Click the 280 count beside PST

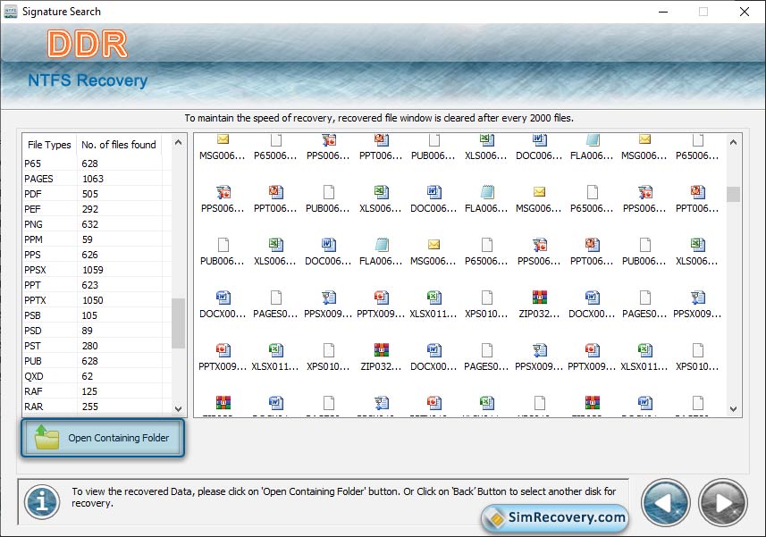(90, 346)
